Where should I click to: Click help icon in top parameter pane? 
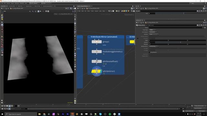tap(206, 11)
